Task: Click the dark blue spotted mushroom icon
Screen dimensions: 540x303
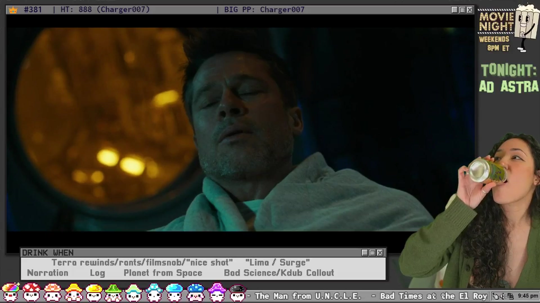Action: 196,292
